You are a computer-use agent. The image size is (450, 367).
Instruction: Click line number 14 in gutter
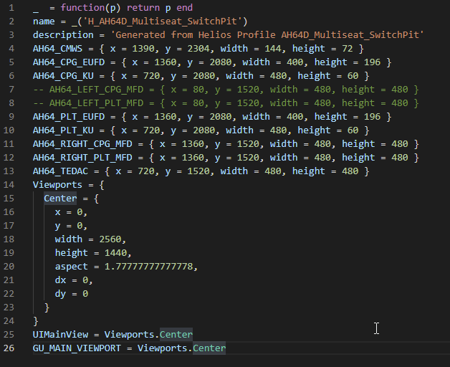(x=9, y=185)
